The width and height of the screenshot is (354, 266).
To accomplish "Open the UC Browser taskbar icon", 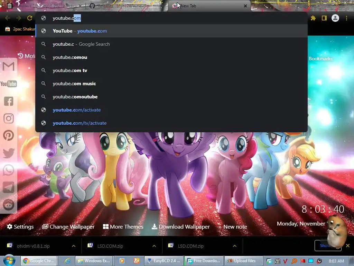I will 137,261.
